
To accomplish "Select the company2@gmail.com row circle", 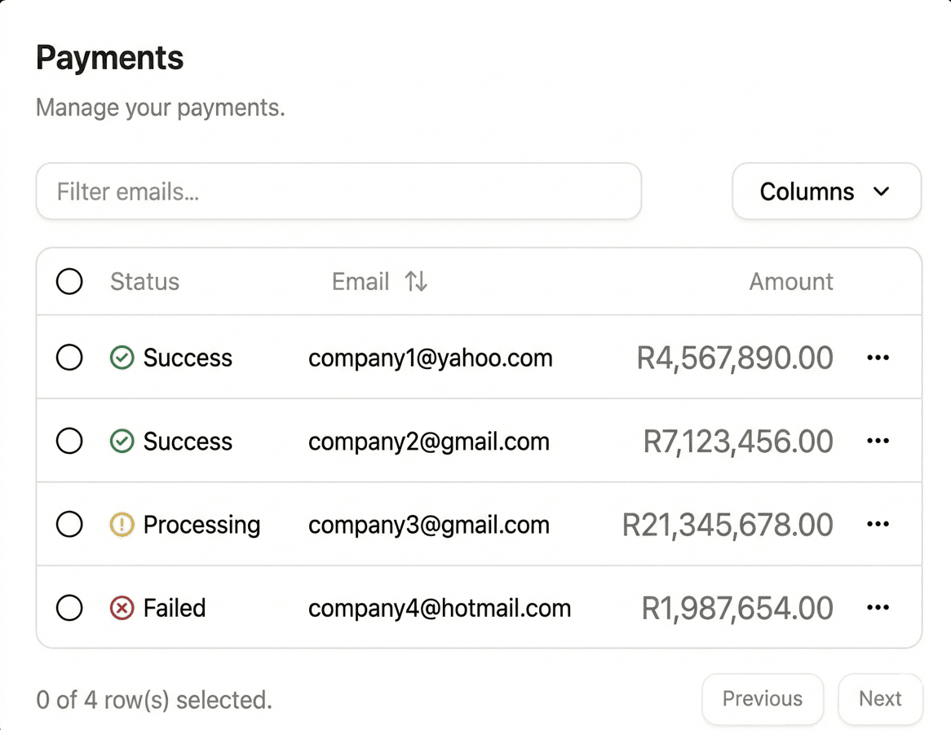I will click(69, 441).
